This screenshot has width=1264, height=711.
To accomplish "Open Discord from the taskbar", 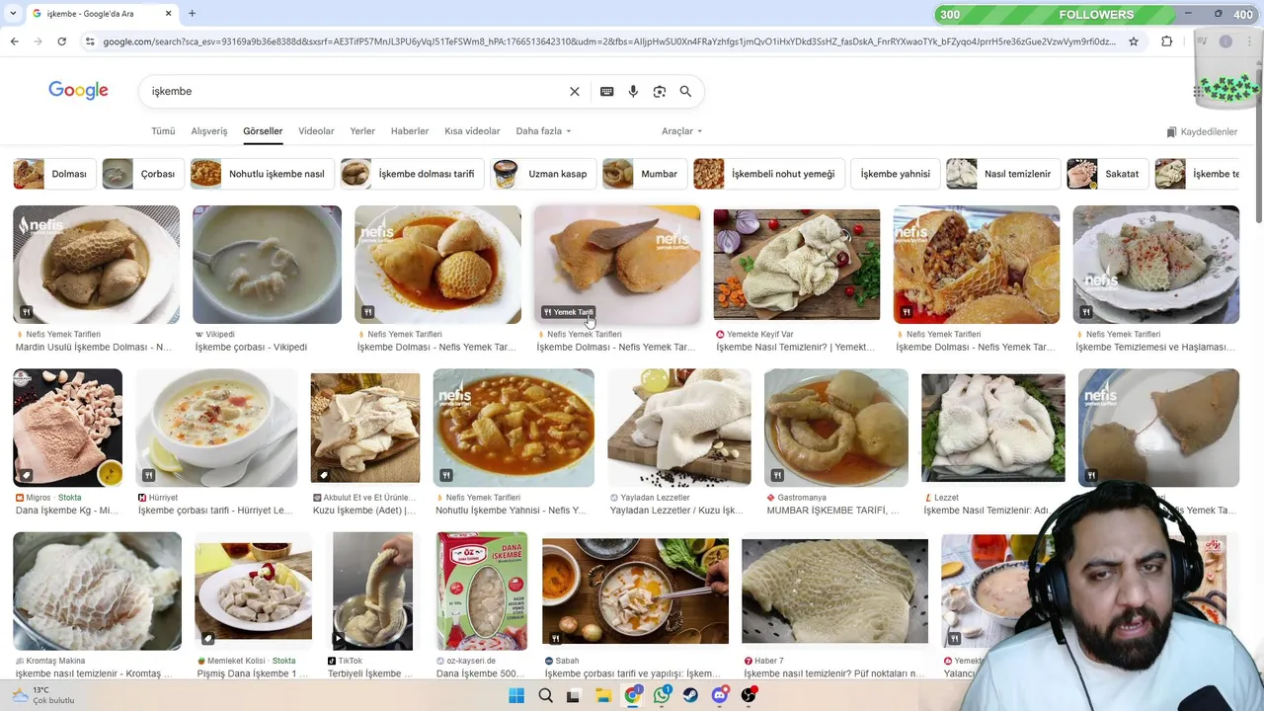I will 720,695.
